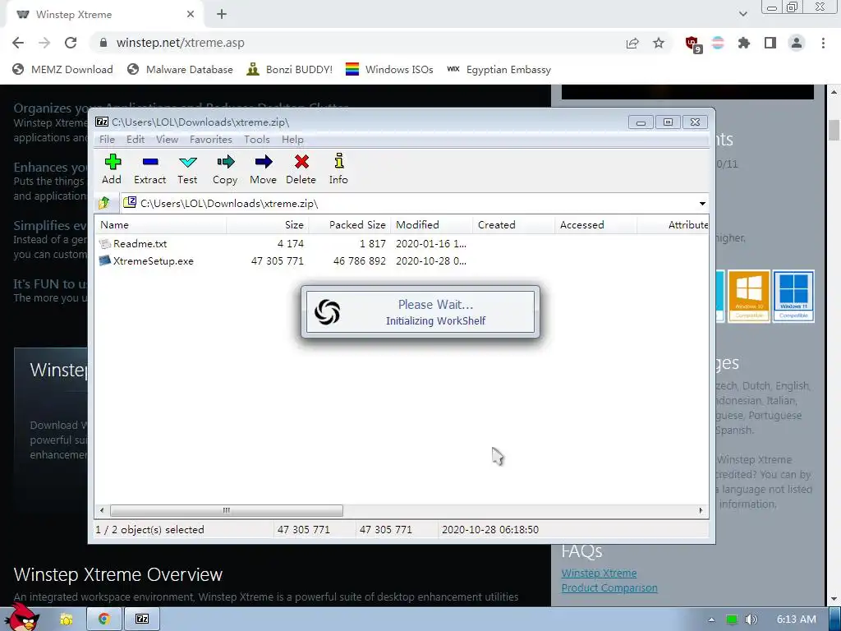The image size is (841, 631).
Task: Click the Extract toolbar icon
Action: (x=149, y=168)
